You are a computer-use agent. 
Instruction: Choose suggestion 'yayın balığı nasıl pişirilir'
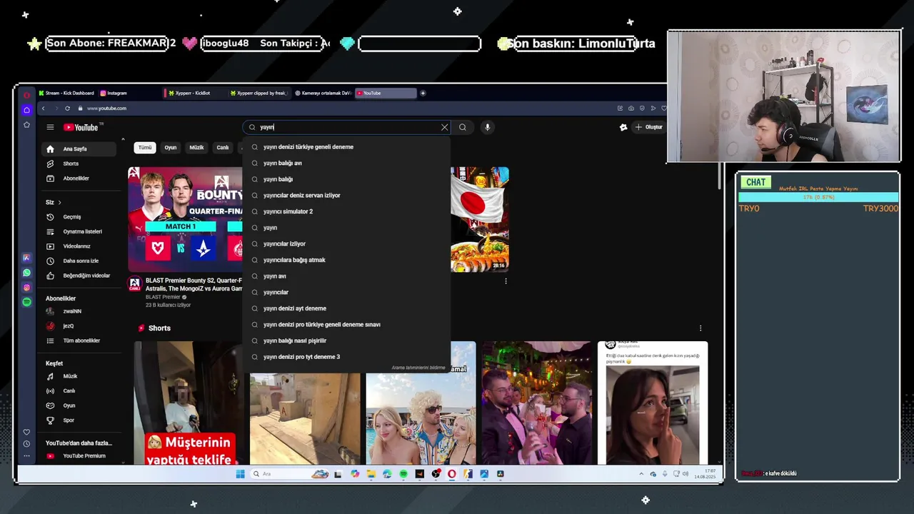346,341
